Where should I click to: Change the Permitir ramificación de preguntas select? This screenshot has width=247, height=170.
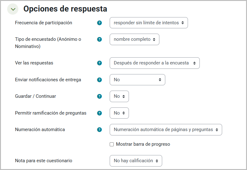click(119, 113)
